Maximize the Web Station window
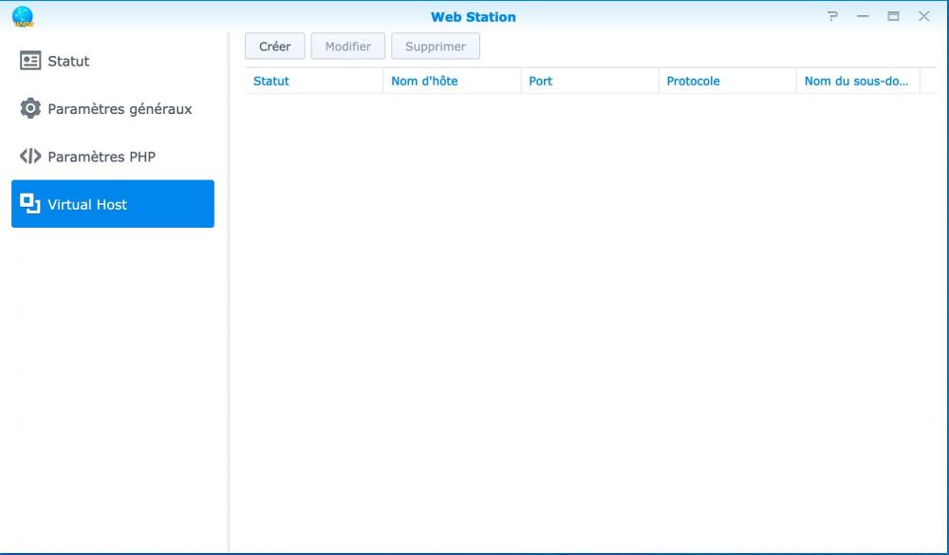Screen dimensions: 949x555 893,16
